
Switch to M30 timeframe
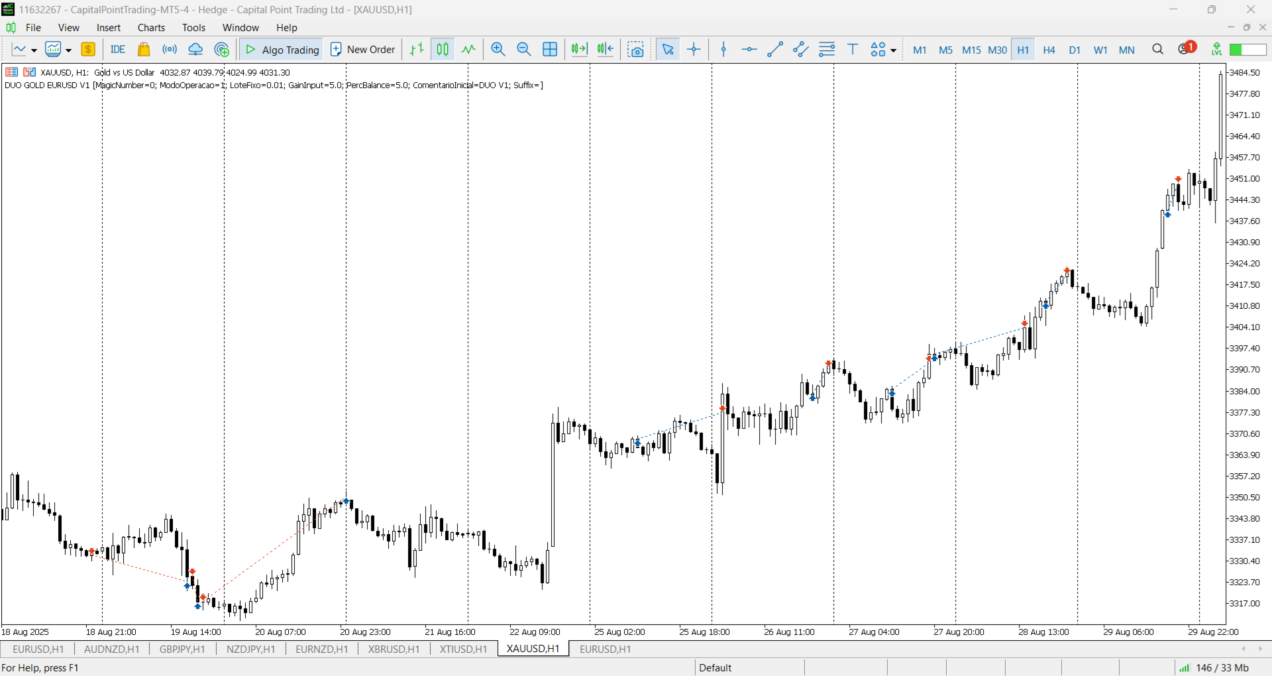pyautogui.click(x=997, y=50)
